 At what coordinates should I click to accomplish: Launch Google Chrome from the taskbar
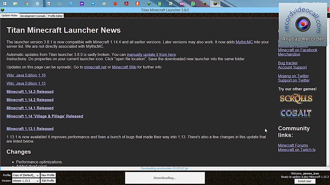coord(26,4)
